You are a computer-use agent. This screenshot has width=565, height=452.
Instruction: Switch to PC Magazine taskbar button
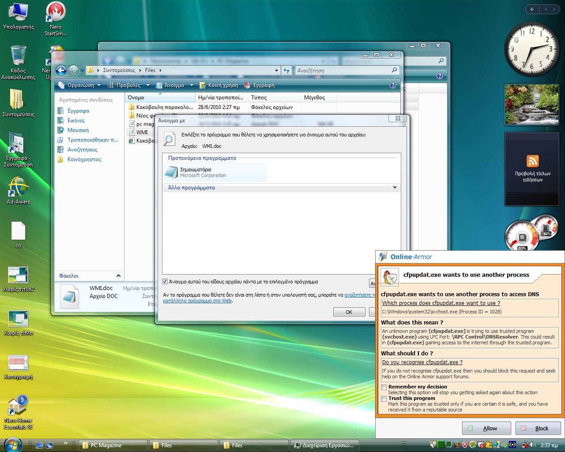pyautogui.click(x=113, y=445)
